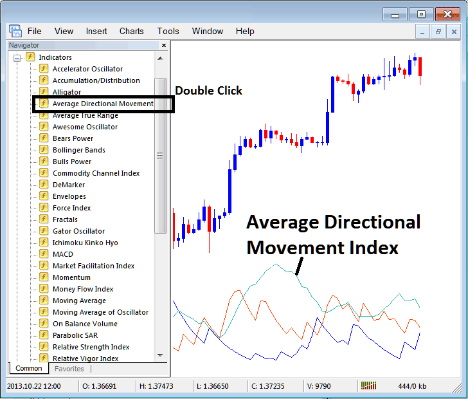Click the Accelerator Oscillator indicator icon
This screenshot has height=399, width=468.
[x=44, y=69]
